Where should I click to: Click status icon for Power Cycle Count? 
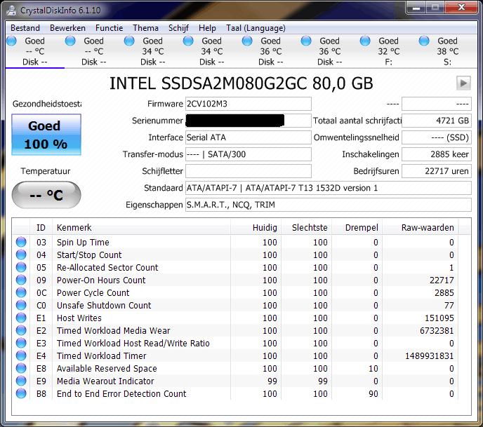[21, 292]
